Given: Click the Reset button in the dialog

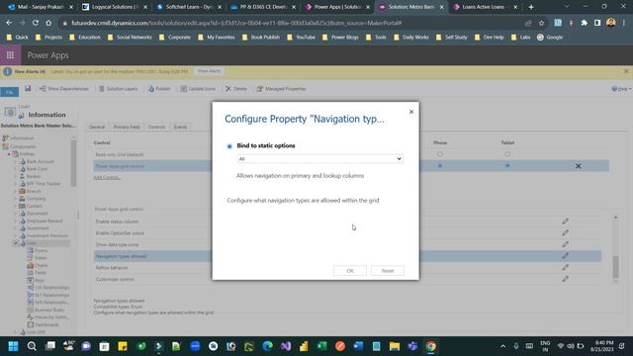Looking at the screenshot, I should click(x=388, y=271).
